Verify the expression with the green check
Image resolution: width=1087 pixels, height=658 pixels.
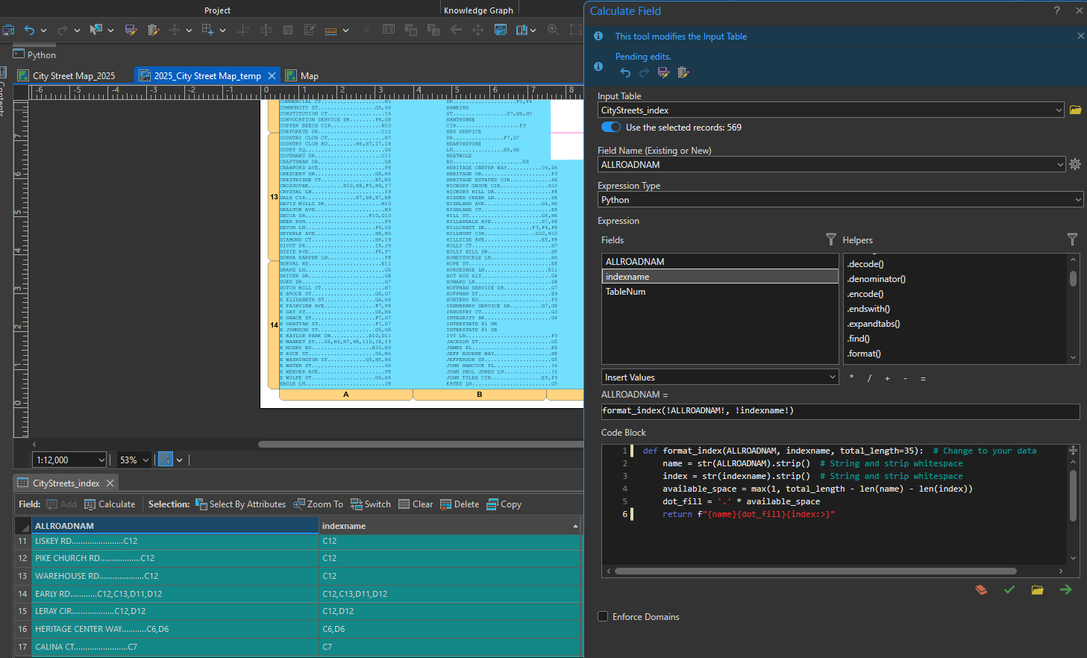tap(1009, 589)
